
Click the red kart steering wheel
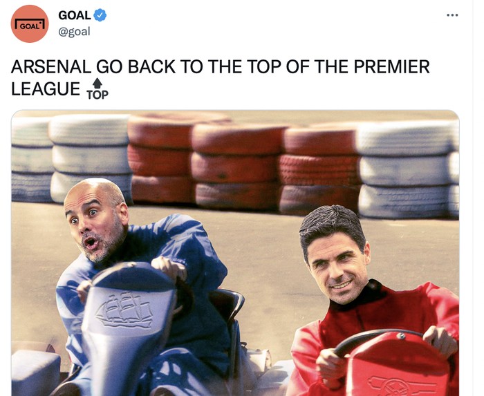[377, 341]
